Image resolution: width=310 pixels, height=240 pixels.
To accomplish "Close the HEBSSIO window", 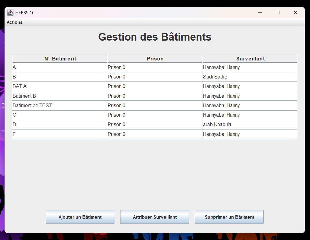I will click(295, 13).
